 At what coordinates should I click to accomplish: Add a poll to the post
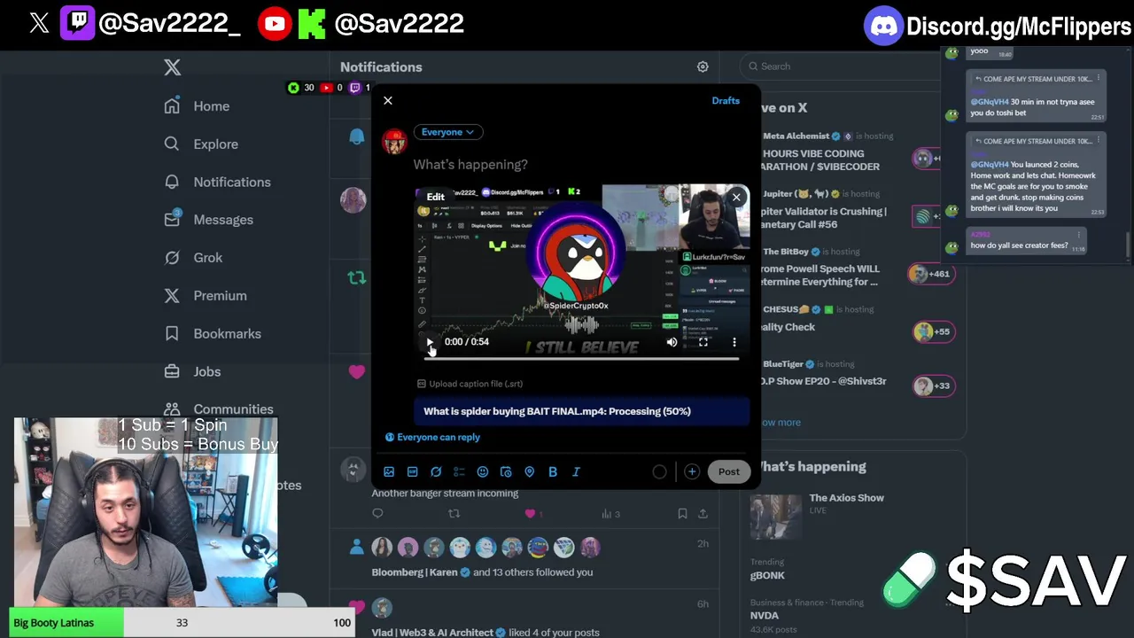pos(459,472)
